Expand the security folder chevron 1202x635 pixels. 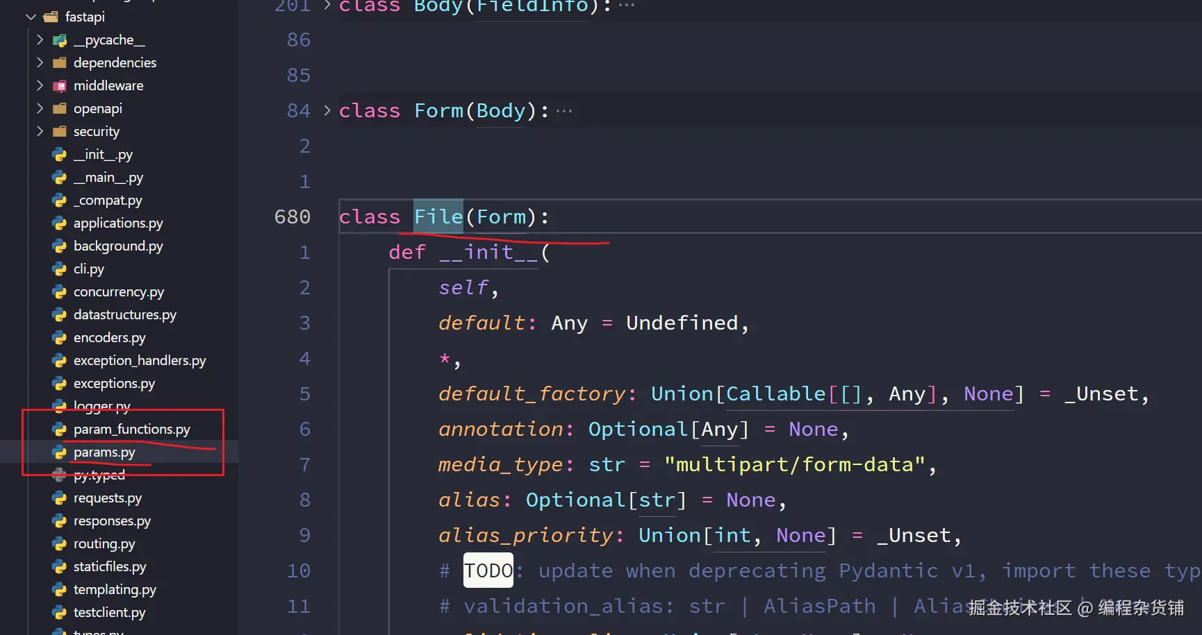click(40, 131)
